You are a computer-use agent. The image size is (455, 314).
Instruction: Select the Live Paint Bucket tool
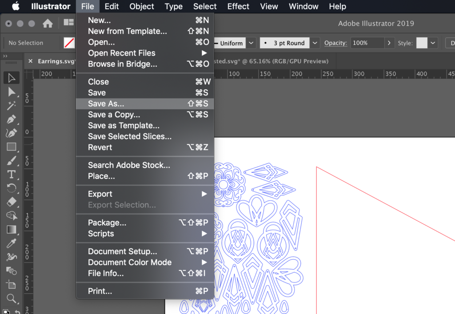click(x=11, y=271)
